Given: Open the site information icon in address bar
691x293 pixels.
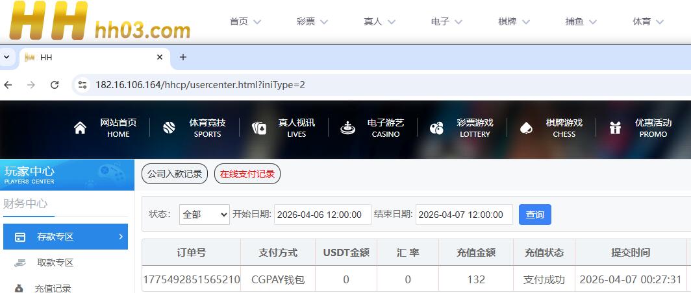Looking at the screenshot, I should (x=82, y=85).
